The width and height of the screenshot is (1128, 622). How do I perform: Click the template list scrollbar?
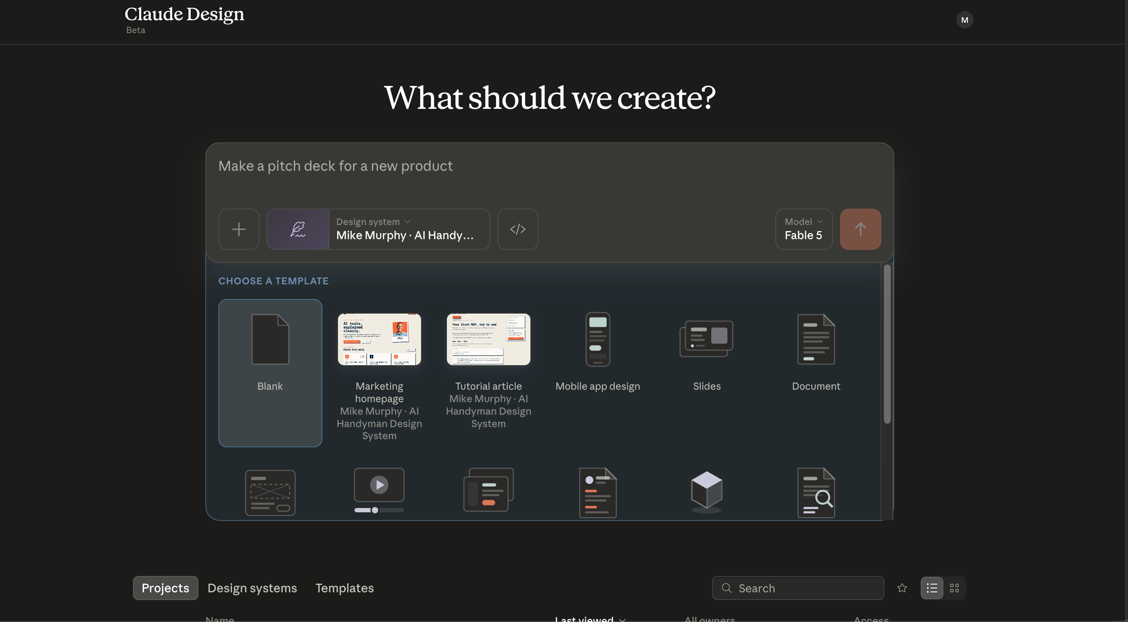click(x=887, y=344)
